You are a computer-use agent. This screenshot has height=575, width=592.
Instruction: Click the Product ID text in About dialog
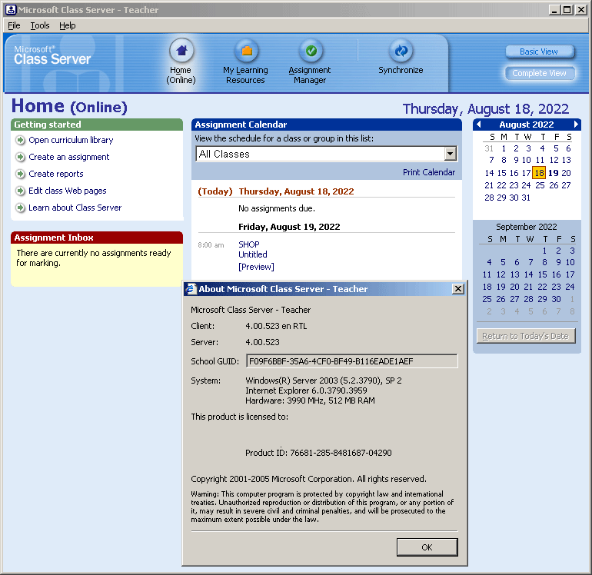[318, 453]
